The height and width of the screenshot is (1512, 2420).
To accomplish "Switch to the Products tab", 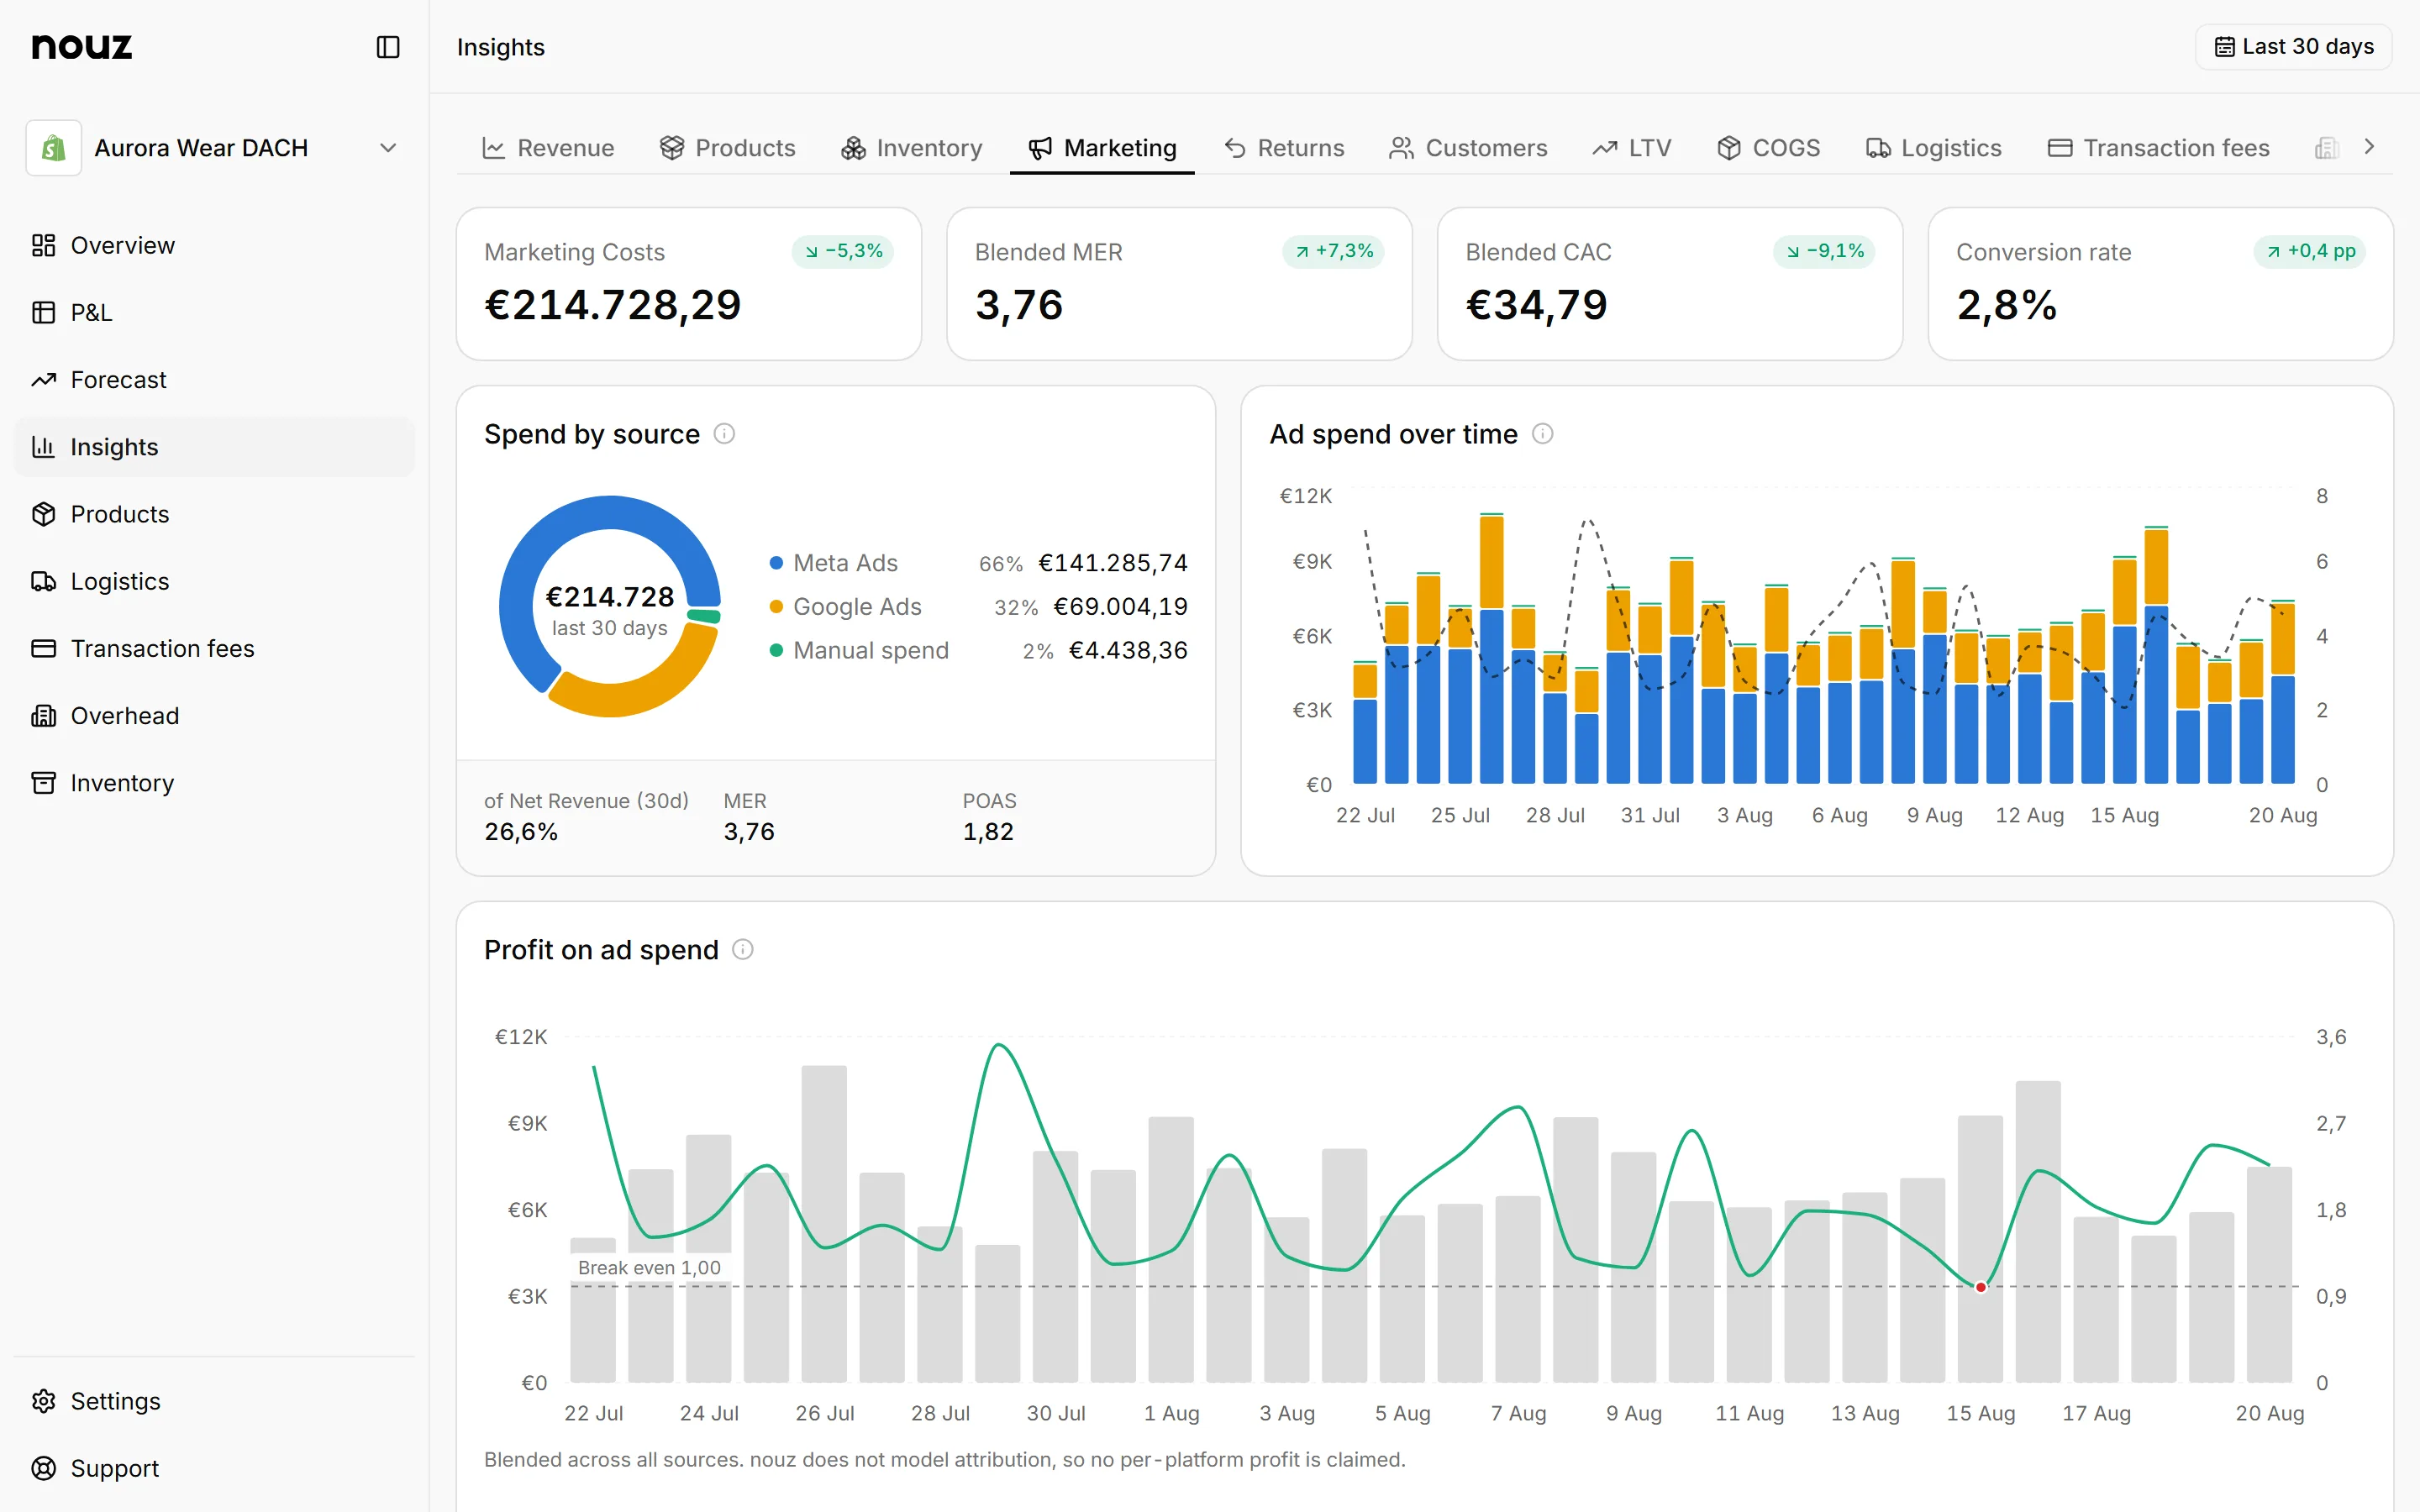I will point(727,148).
